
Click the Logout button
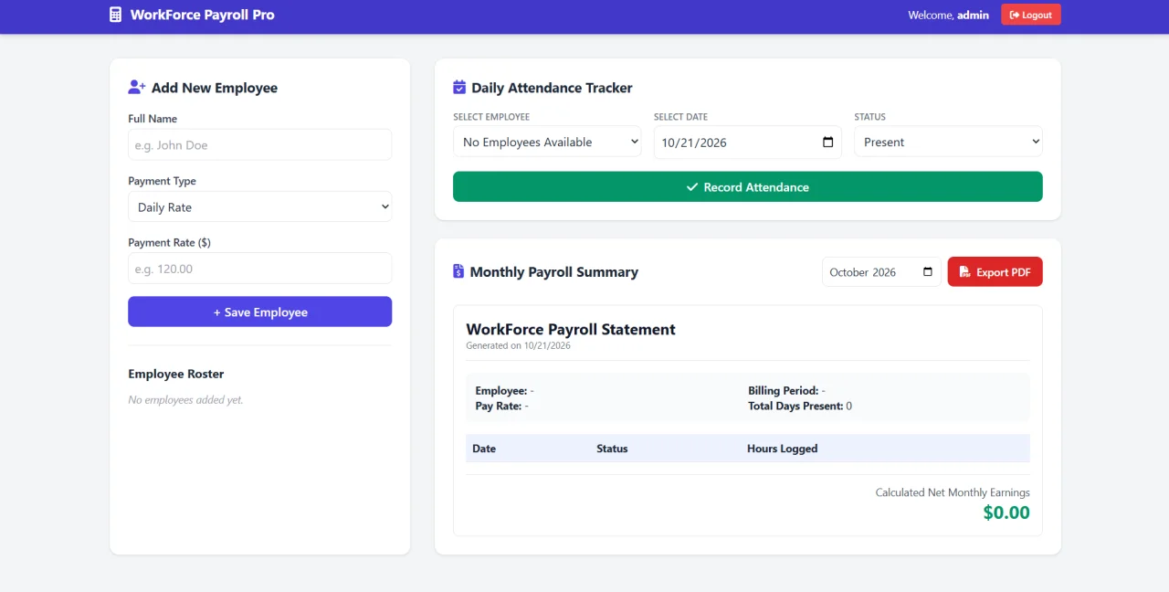pyautogui.click(x=1031, y=15)
